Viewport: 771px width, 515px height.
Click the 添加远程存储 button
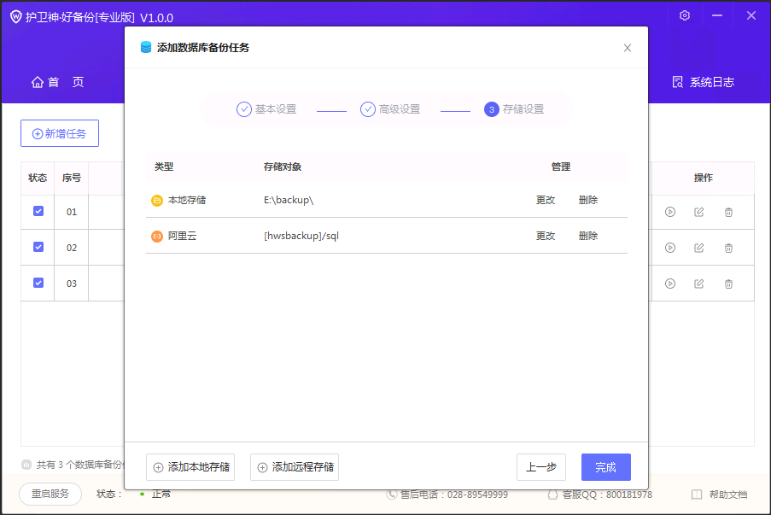295,467
